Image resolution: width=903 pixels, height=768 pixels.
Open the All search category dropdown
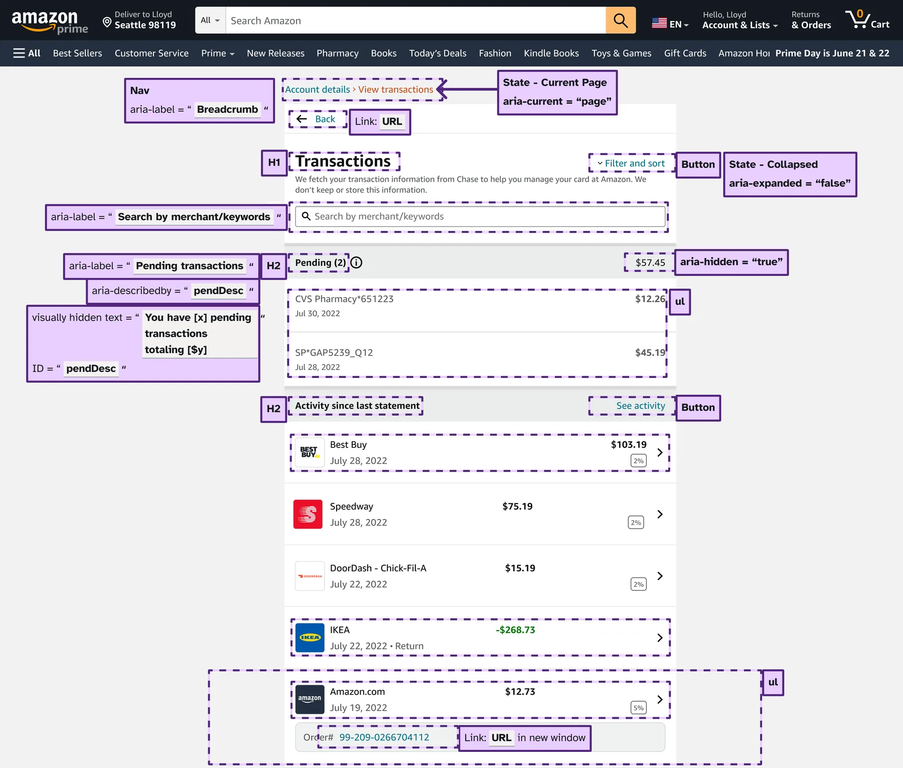point(210,21)
